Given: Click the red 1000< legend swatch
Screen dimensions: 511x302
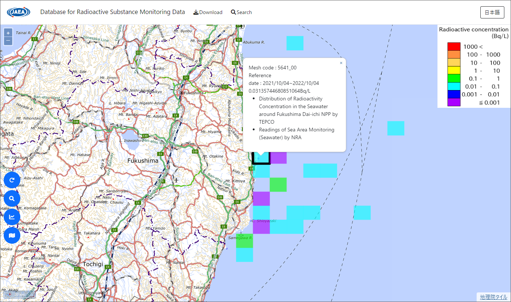Looking at the screenshot, I should (454, 47).
